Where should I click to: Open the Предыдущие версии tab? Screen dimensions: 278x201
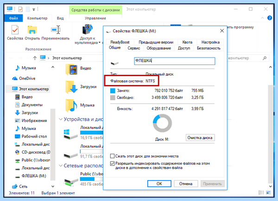click(156, 42)
